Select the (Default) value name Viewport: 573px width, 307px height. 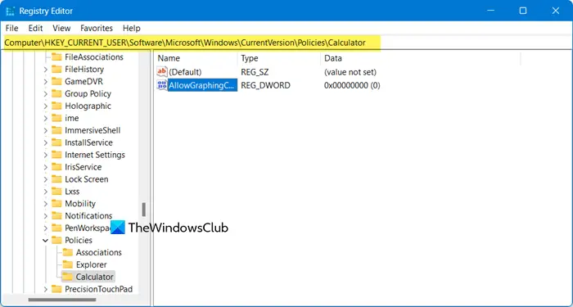(184, 72)
